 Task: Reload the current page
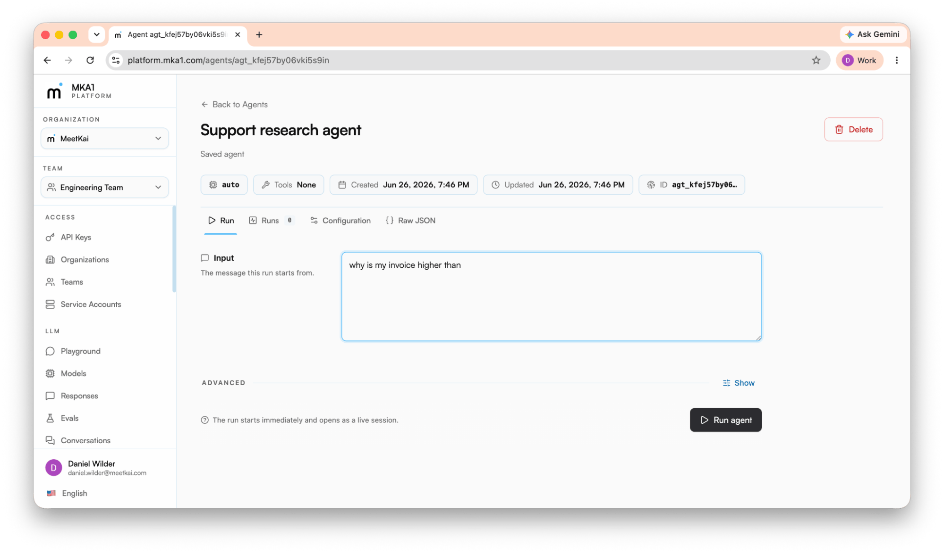[90, 60]
